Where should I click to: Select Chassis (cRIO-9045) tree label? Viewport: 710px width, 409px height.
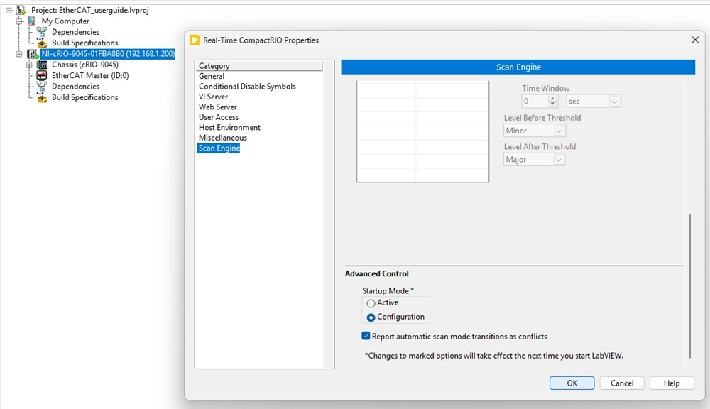point(85,65)
